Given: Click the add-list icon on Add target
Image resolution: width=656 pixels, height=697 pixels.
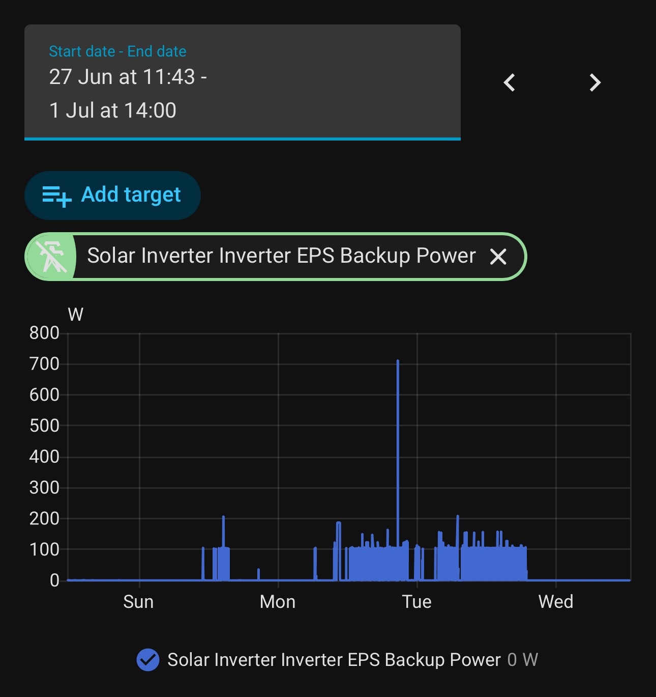Looking at the screenshot, I should [x=56, y=196].
